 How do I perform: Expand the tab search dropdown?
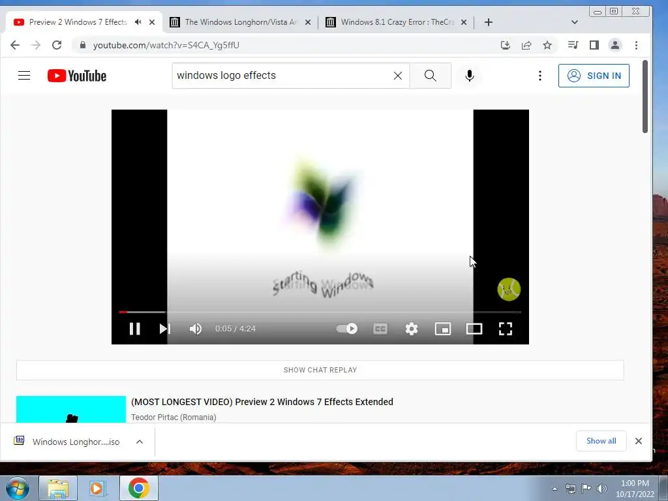[x=574, y=22]
